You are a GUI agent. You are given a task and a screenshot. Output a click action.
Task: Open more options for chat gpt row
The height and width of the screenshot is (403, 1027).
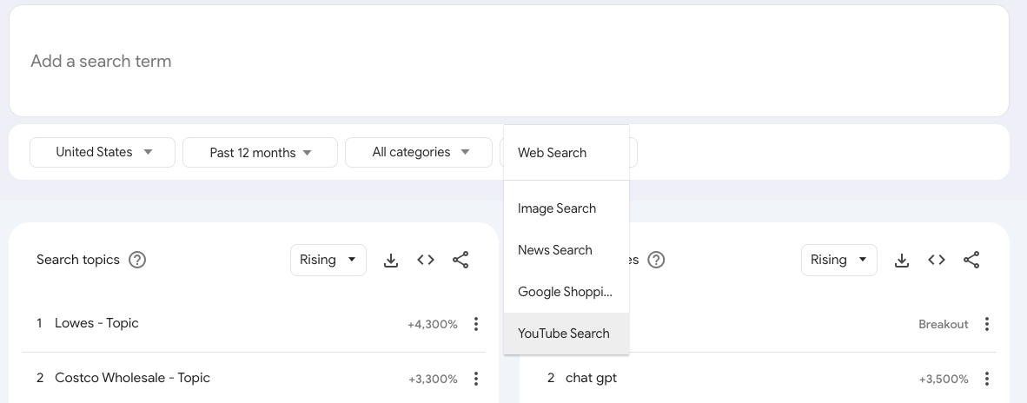987,379
